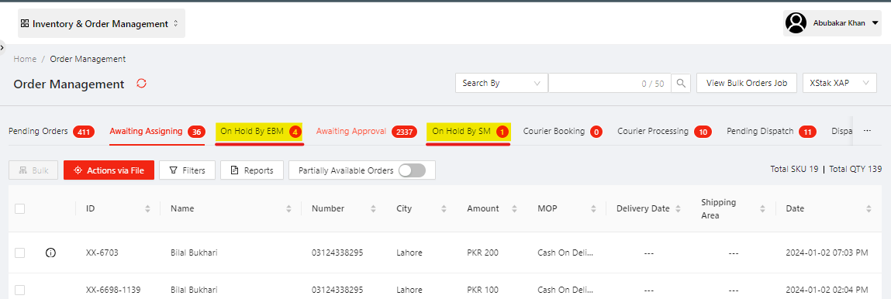Image resolution: width=891 pixels, height=299 pixels.
Task: Click the user avatar icon
Action: coord(796,23)
